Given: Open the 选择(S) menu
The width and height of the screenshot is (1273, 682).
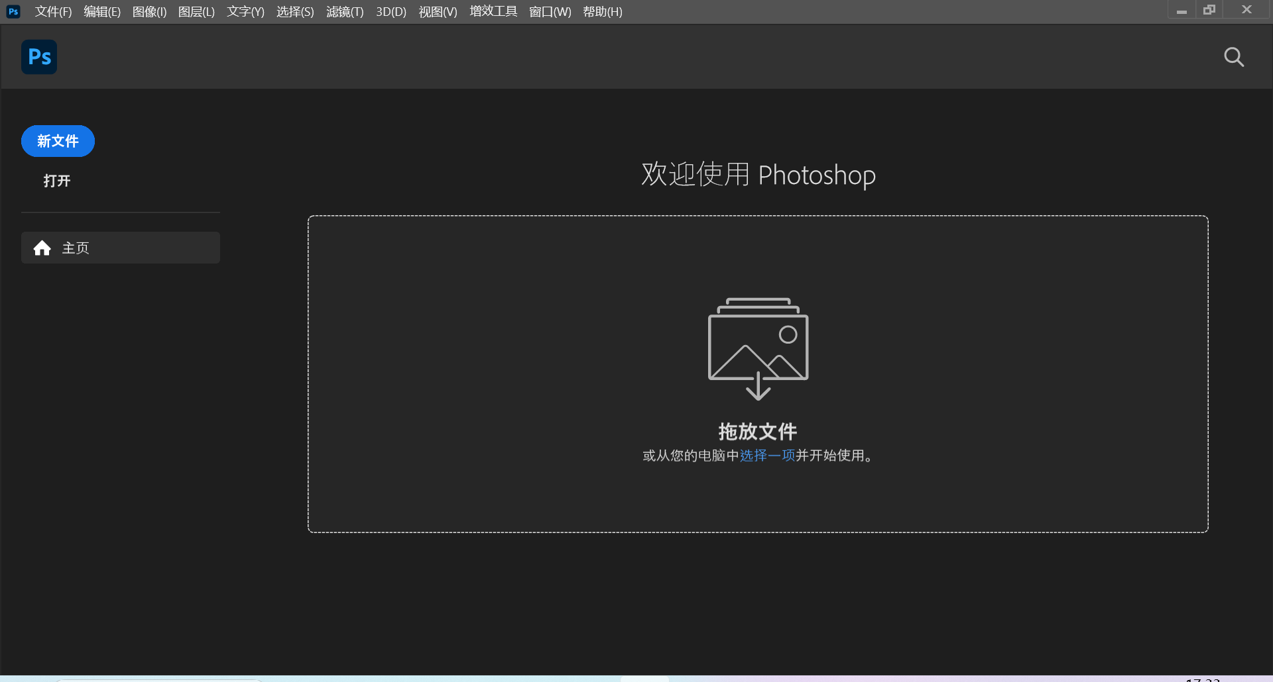Looking at the screenshot, I should 295,11.
